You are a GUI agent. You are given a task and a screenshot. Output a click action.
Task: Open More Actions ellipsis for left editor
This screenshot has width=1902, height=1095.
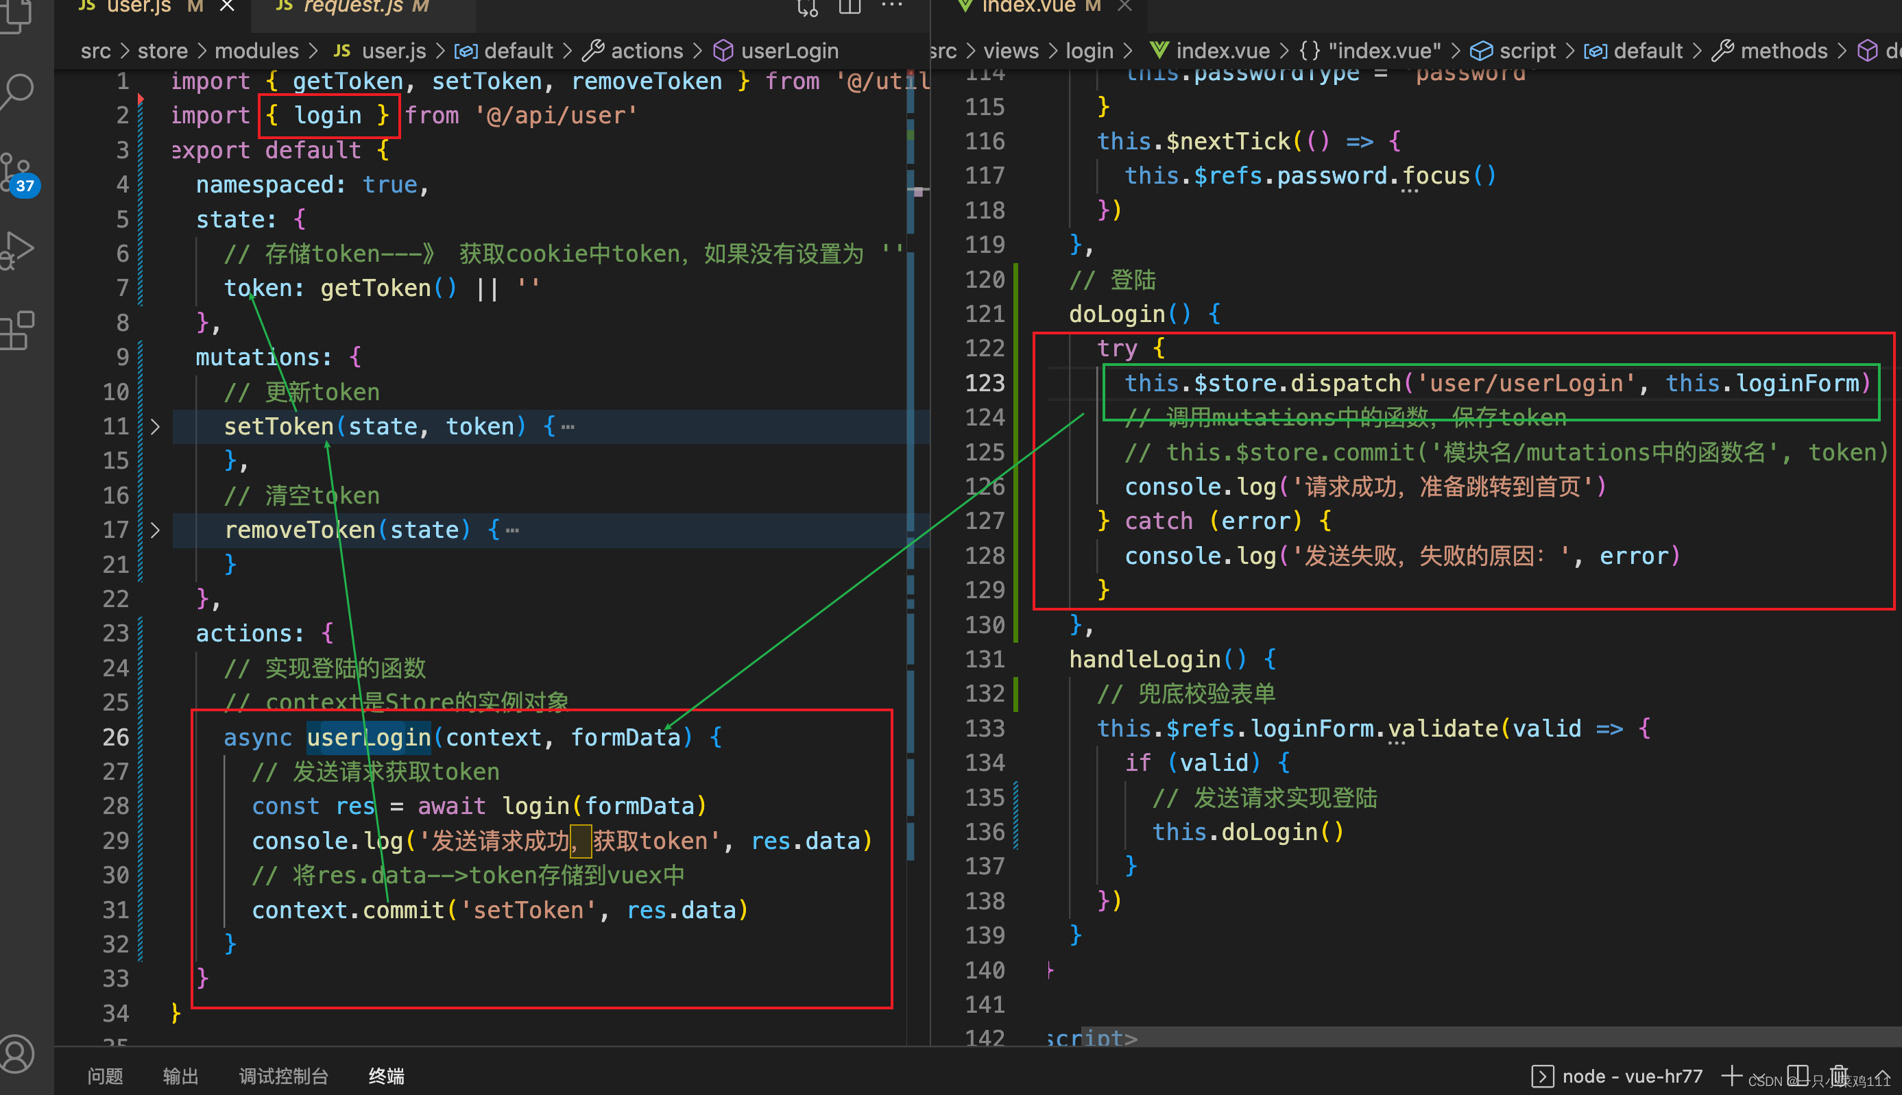(x=892, y=6)
